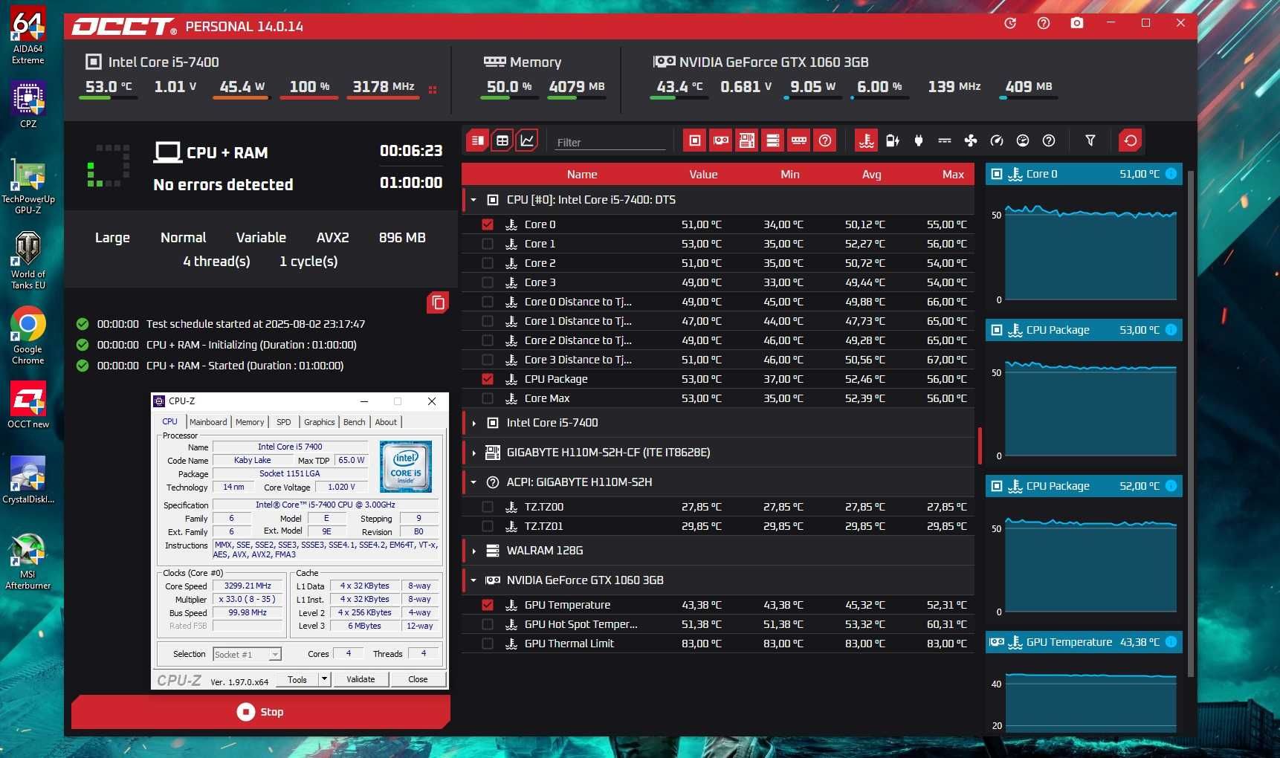Toggle the voltage/battery sensor type filter
The image size is (1280, 758).
point(893,140)
